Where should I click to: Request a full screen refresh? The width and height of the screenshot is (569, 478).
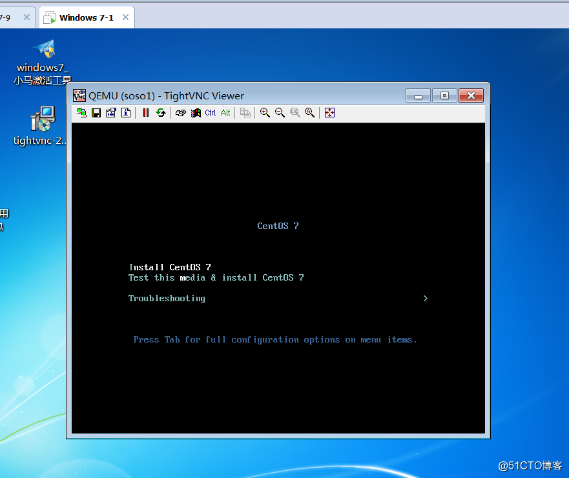point(161,113)
